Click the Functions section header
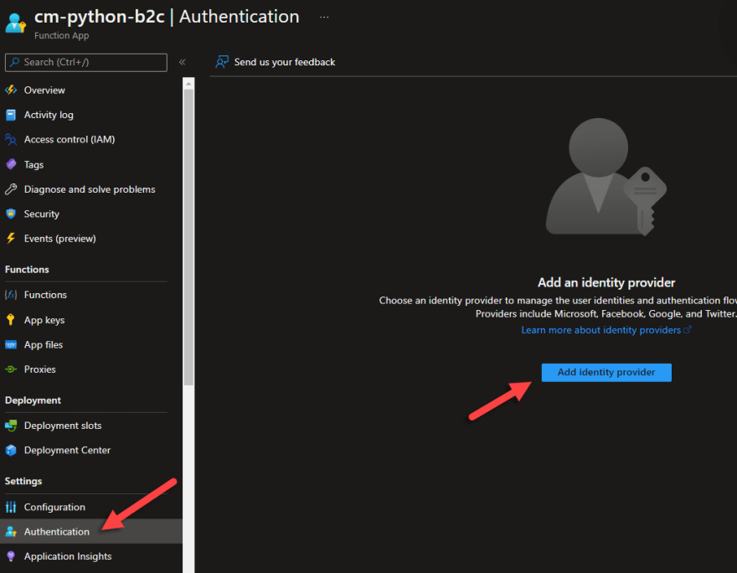Viewport: 737px width, 573px height. click(27, 270)
